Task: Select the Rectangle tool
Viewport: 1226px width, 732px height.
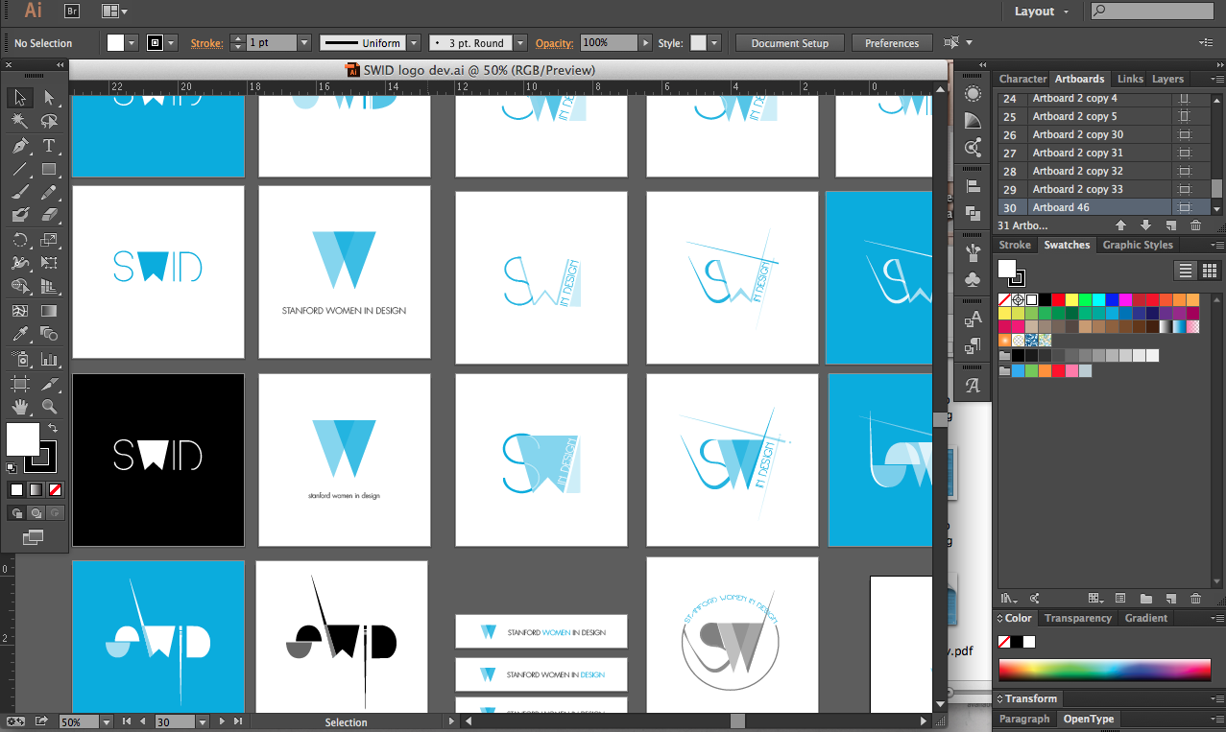Action: [x=49, y=169]
